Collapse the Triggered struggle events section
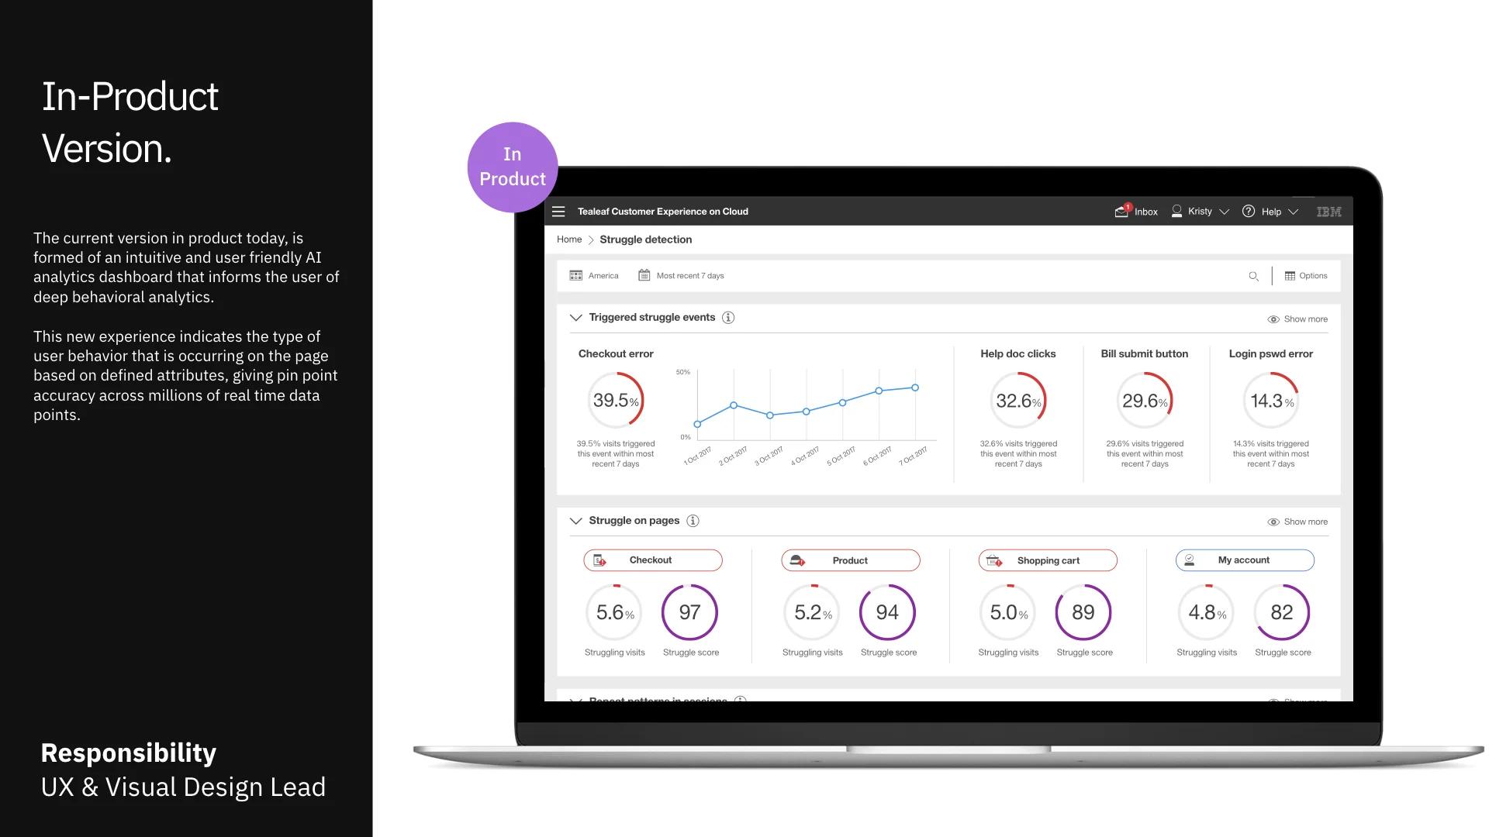Viewport: 1489px width, 837px height. tap(575, 318)
